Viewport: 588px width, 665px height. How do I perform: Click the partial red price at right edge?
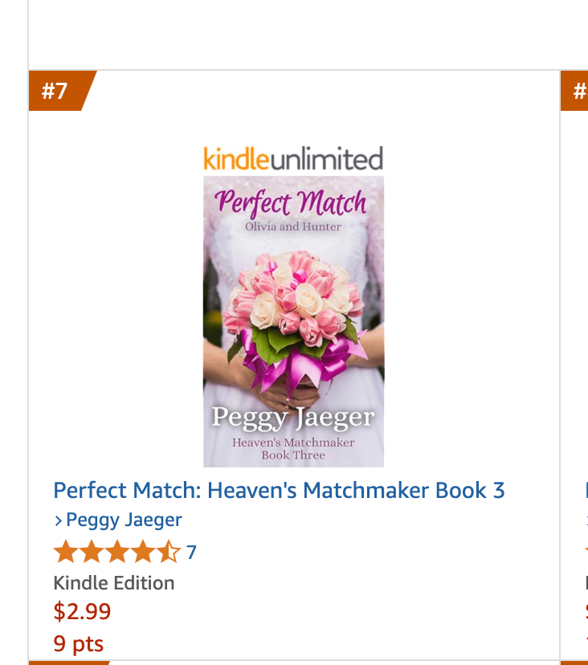[586, 612]
